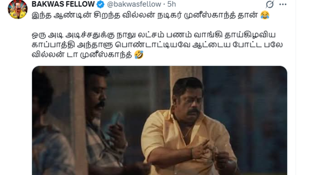Open the 5h timestamp link
Viewport: 311px width, 175px height.
[171, 4]
